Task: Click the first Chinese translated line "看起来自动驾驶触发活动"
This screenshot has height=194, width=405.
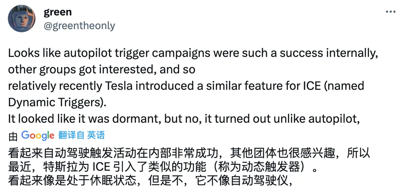Action: pyautogui.click(x=189, y=154)
